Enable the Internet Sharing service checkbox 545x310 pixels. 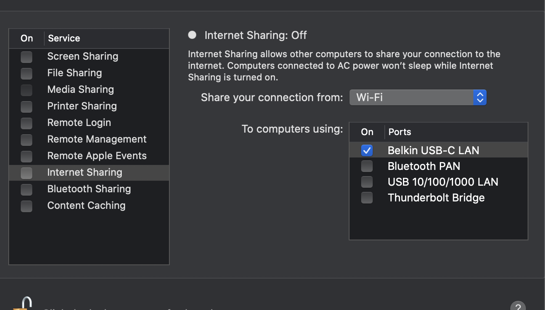click(x=27, y=173)
